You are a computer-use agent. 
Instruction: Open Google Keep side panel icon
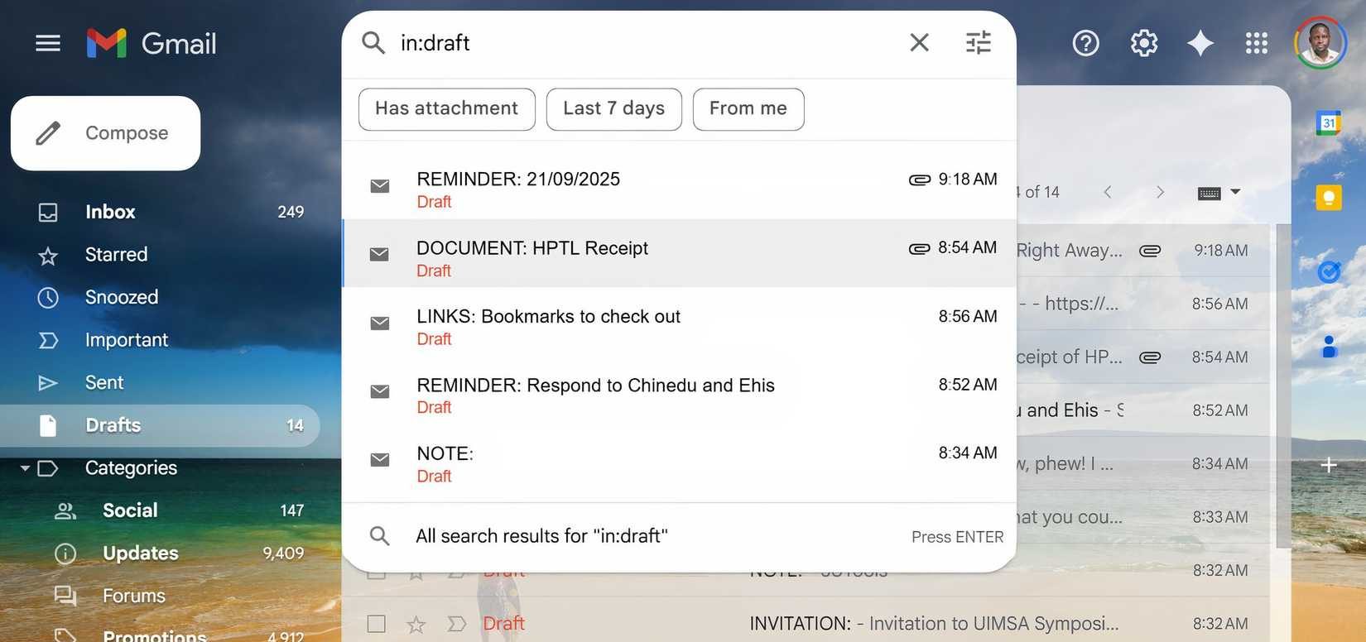pyautogui.click(x=1329, y=198)
